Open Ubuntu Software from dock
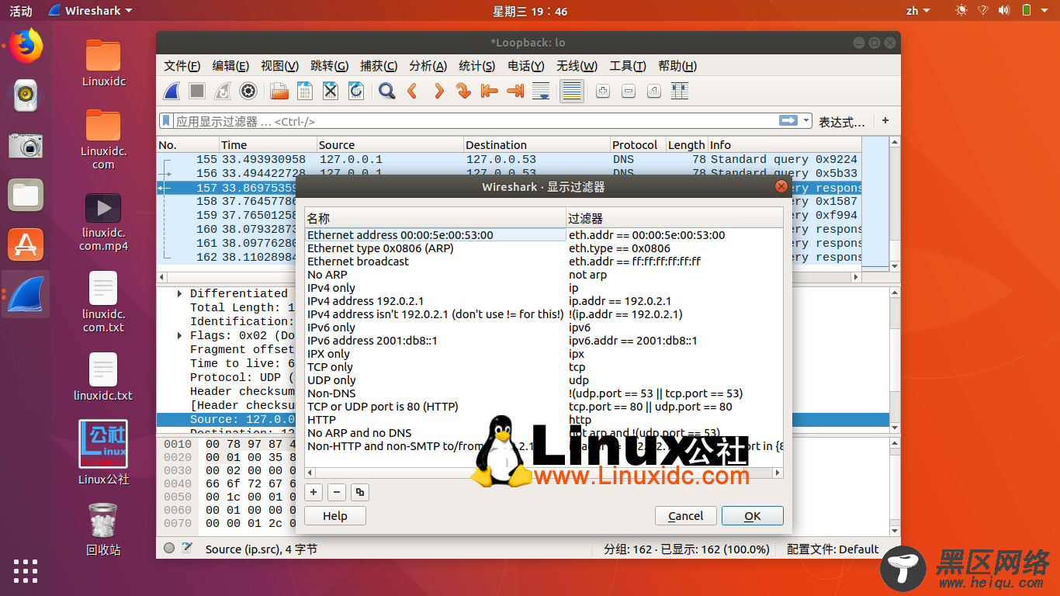Screen dimensions: 1060x596 [26, 244]
